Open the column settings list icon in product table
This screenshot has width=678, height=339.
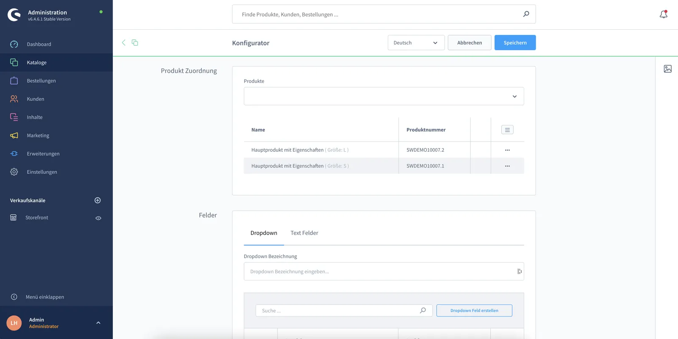point(507,130)
